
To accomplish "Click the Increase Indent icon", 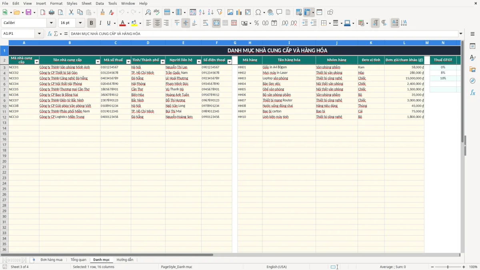I will click(x=305, y=23).
